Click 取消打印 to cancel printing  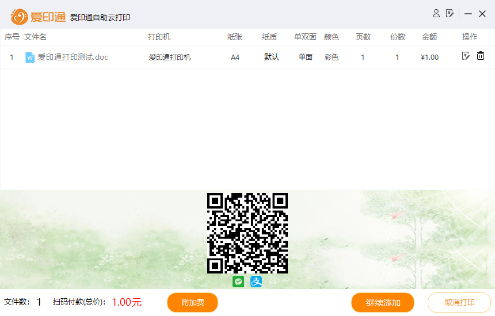[459, 302]
